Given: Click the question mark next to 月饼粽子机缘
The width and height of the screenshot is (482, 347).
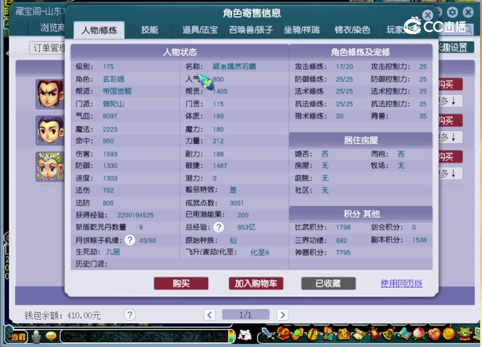Looking at the screenshot, I should 130,240.
